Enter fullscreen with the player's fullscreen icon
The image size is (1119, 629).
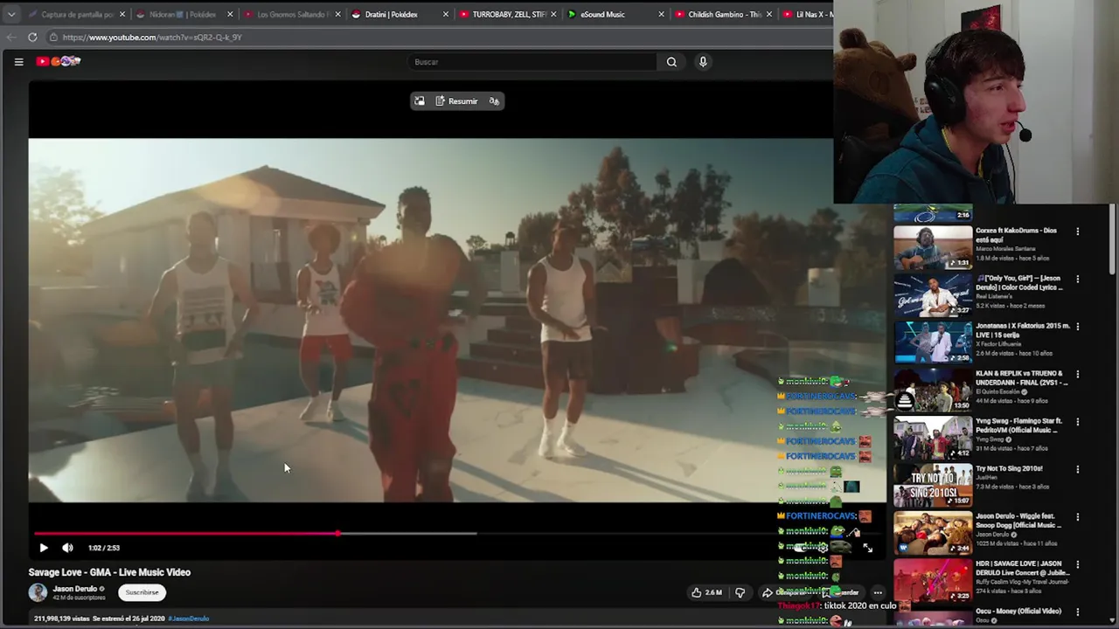click(867, 548)
